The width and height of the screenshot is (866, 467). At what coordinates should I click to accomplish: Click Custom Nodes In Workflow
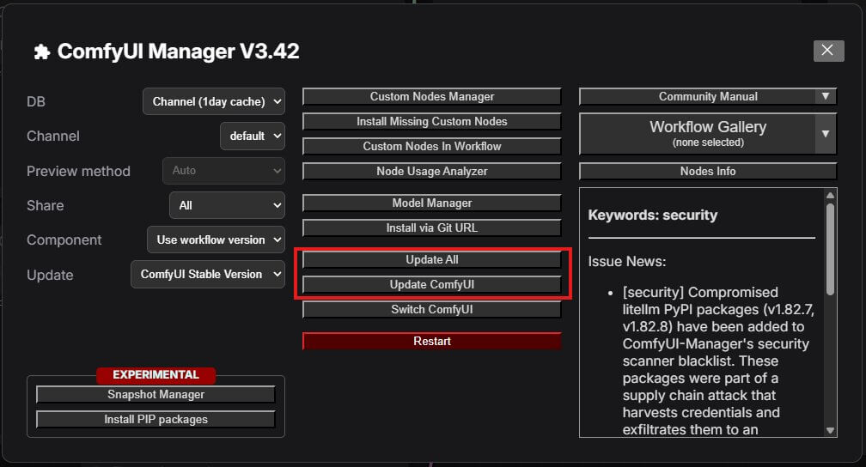432,146
